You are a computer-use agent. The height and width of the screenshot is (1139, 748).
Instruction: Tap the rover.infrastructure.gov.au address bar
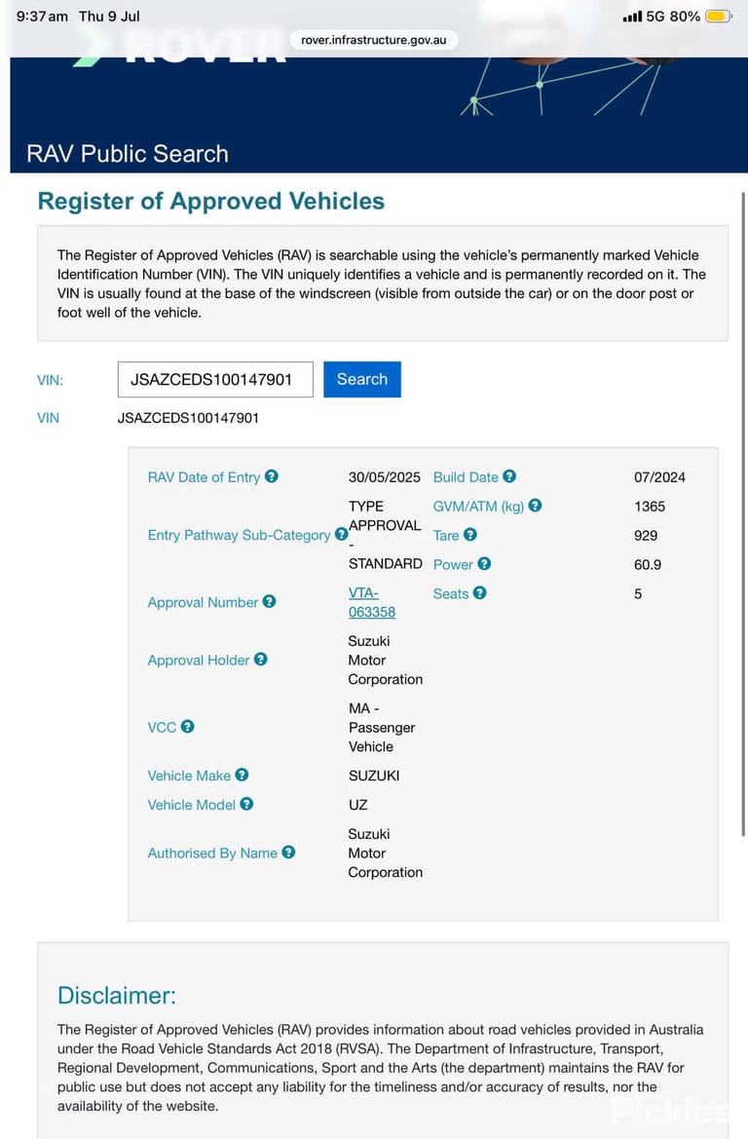coord(374,40)
